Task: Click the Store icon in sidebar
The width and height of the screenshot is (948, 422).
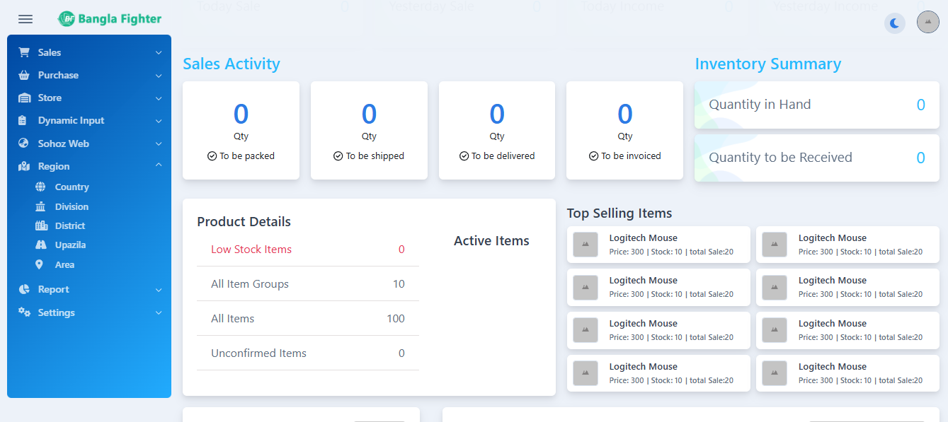Action: 24,98
